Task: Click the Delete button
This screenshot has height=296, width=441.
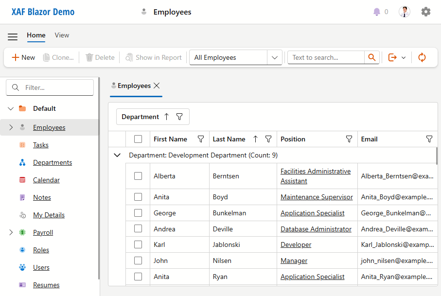Action: 100,57
